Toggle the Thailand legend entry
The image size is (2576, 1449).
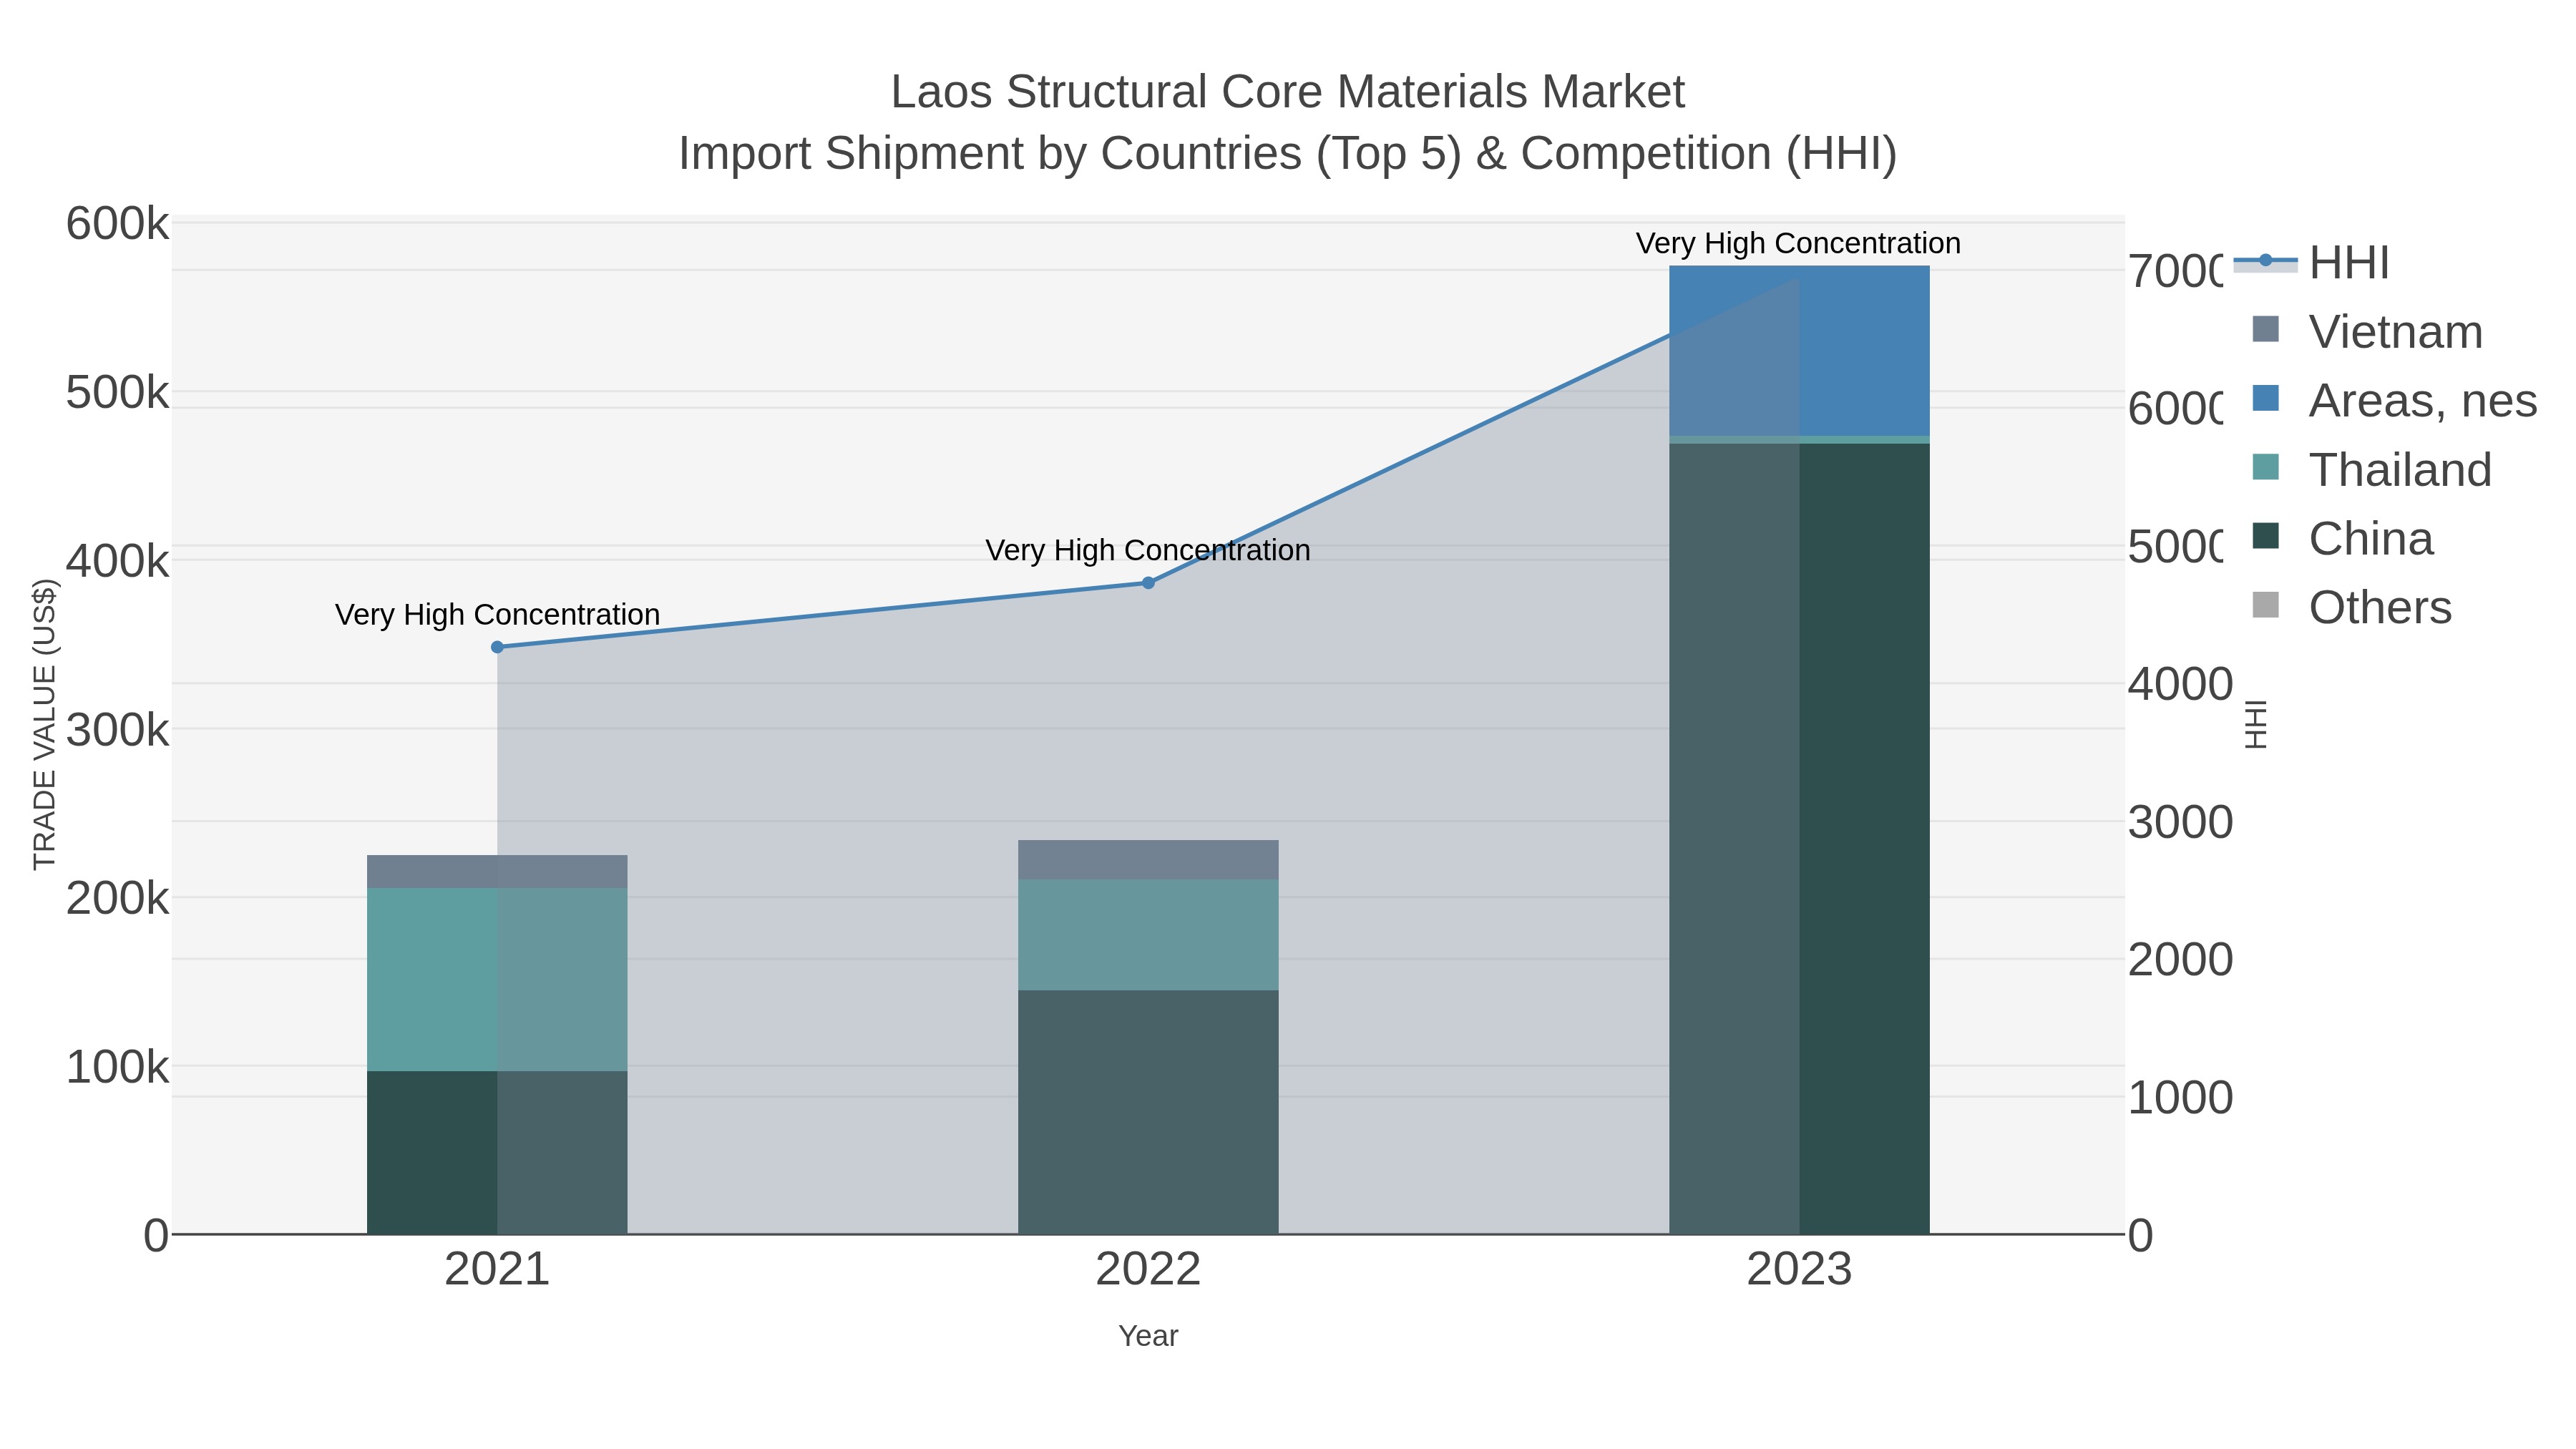click(2371, 470)
